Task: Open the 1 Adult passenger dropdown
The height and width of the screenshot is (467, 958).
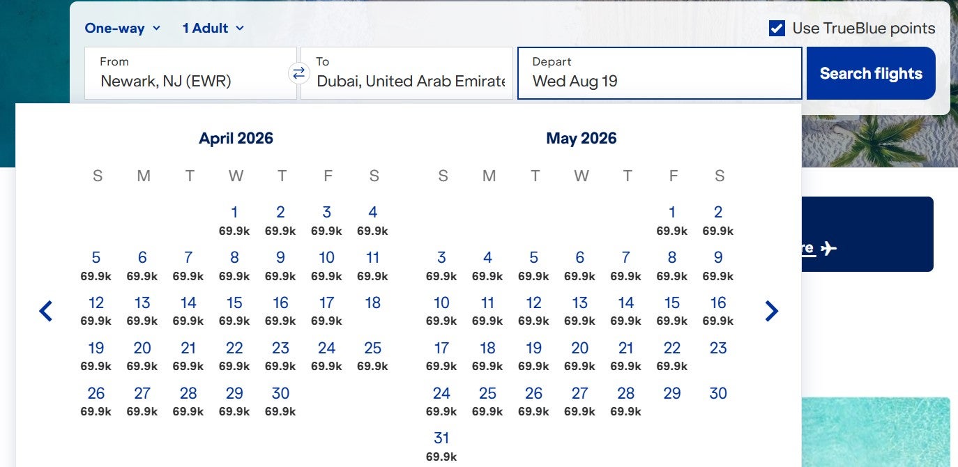Action: (x=211, y=28)
